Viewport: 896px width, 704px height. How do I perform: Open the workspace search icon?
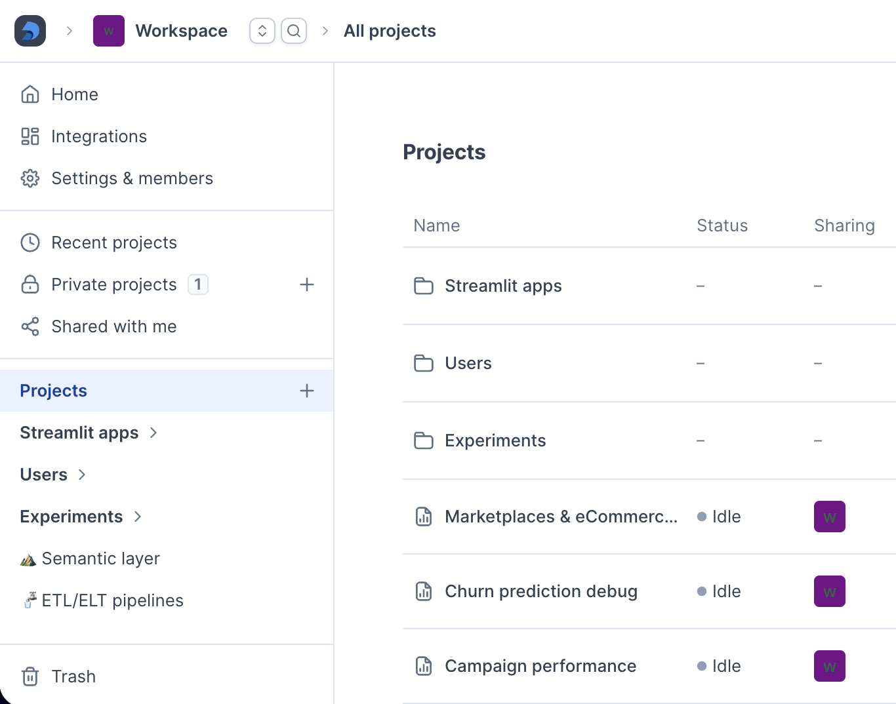point(294,31)
